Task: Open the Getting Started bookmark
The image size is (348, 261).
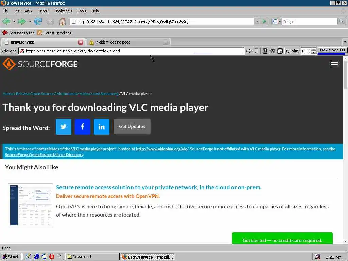Action: tap(18, 33)
